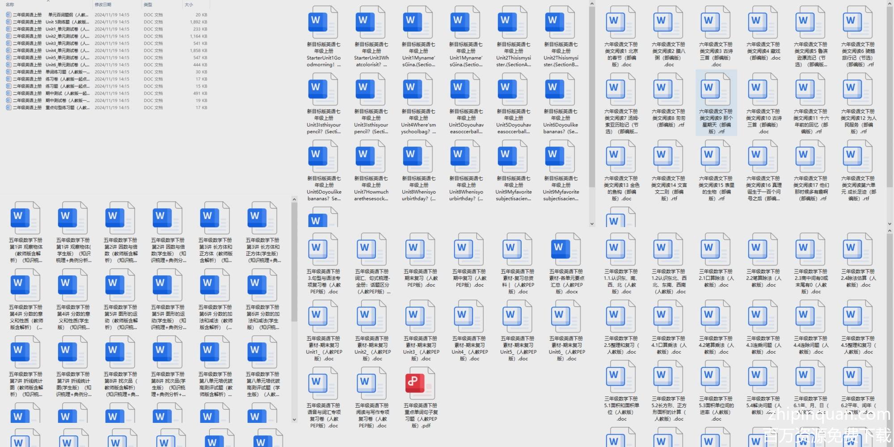Select 五年级英语下册 期末复习 (人教PEP版) doc icon
The height and width of the screenshot is (447, 894).
coord(420,248)
